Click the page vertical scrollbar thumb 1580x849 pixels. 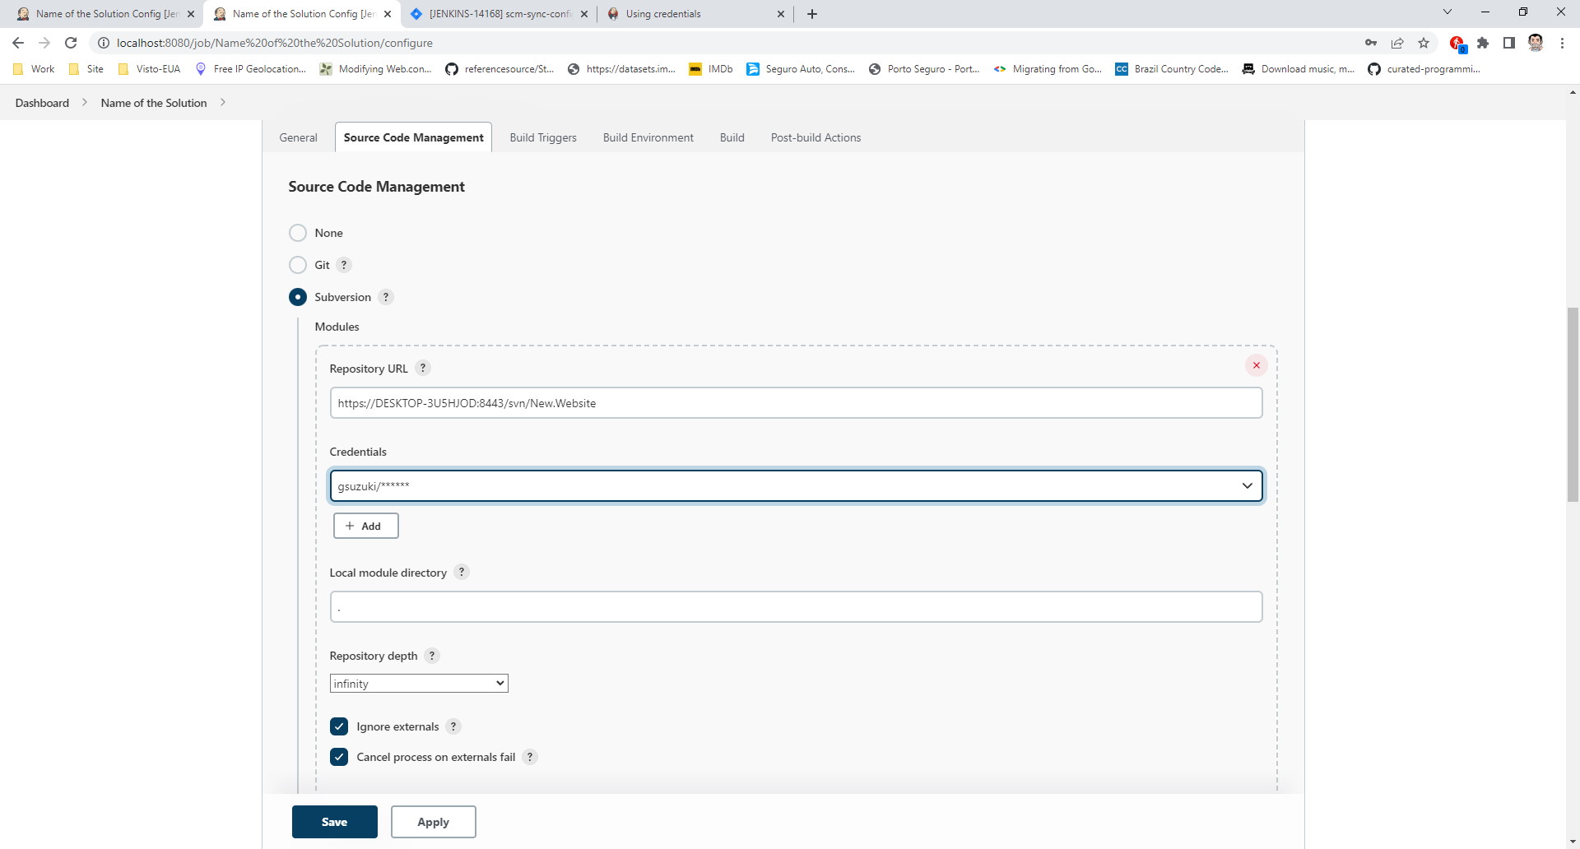1573,404
